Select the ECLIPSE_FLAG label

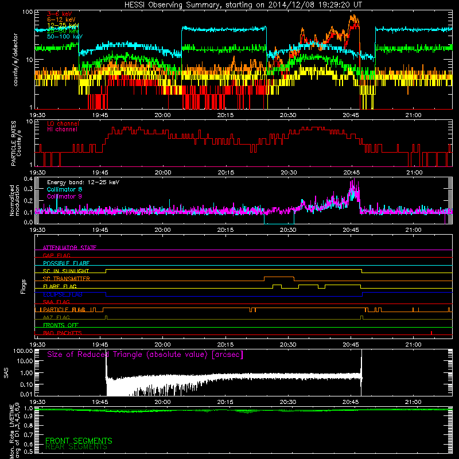click(x=63, y=294)
